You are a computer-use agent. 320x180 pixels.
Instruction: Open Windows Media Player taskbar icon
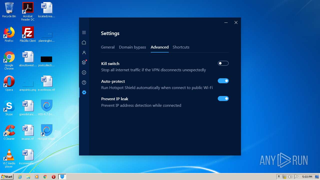coord(37,177)
